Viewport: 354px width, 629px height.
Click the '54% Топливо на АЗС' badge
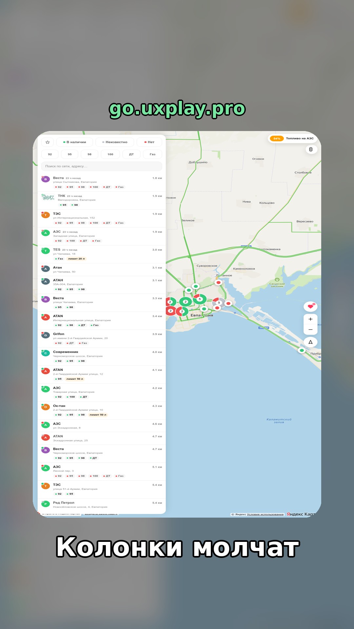coord(293,138)
